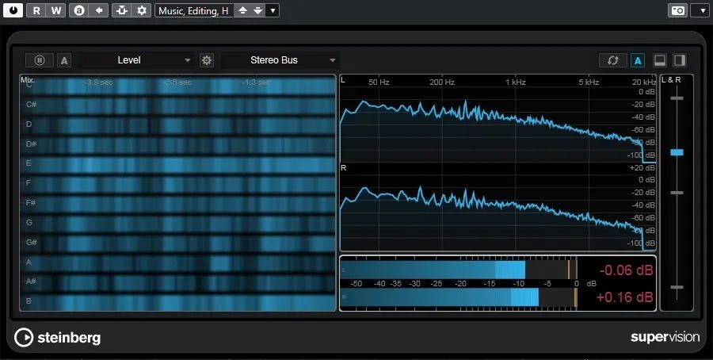
Task: Open the Stereo Bus channel dropdown
Action: tap(280, 60)
